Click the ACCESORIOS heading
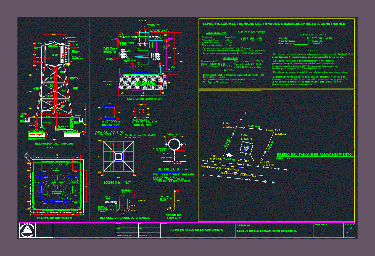Image resolution: width=375 pixels, height=256 pixels. tap(230, 58)
